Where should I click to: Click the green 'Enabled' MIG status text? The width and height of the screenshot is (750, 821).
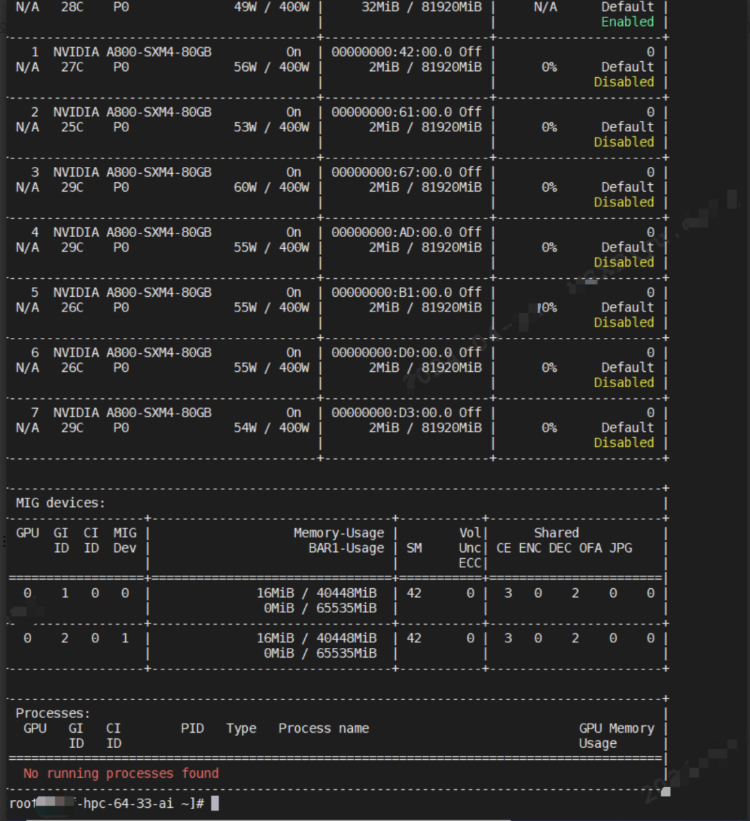click(x=627, y=22)
